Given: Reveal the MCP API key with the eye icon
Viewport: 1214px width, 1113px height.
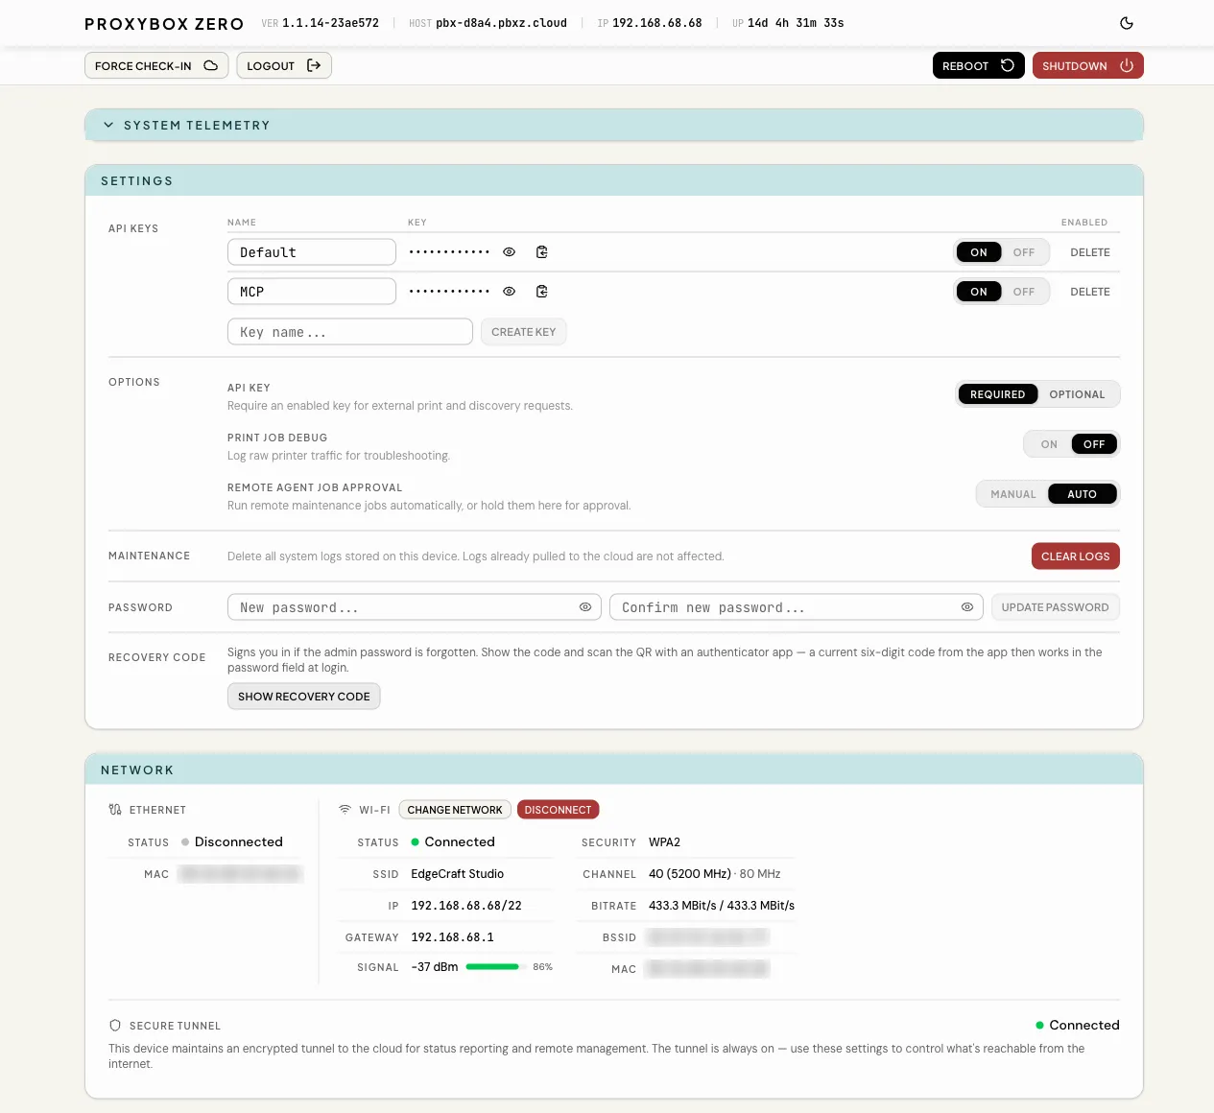Looking at the screenshot, I should (x=510, y=292).
